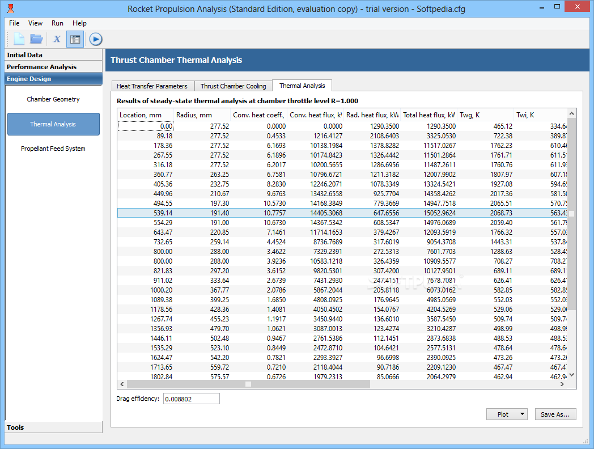This screenshot has height=449, width=594.
Task: Click the Twg, K column header
Action: [486, 115]
